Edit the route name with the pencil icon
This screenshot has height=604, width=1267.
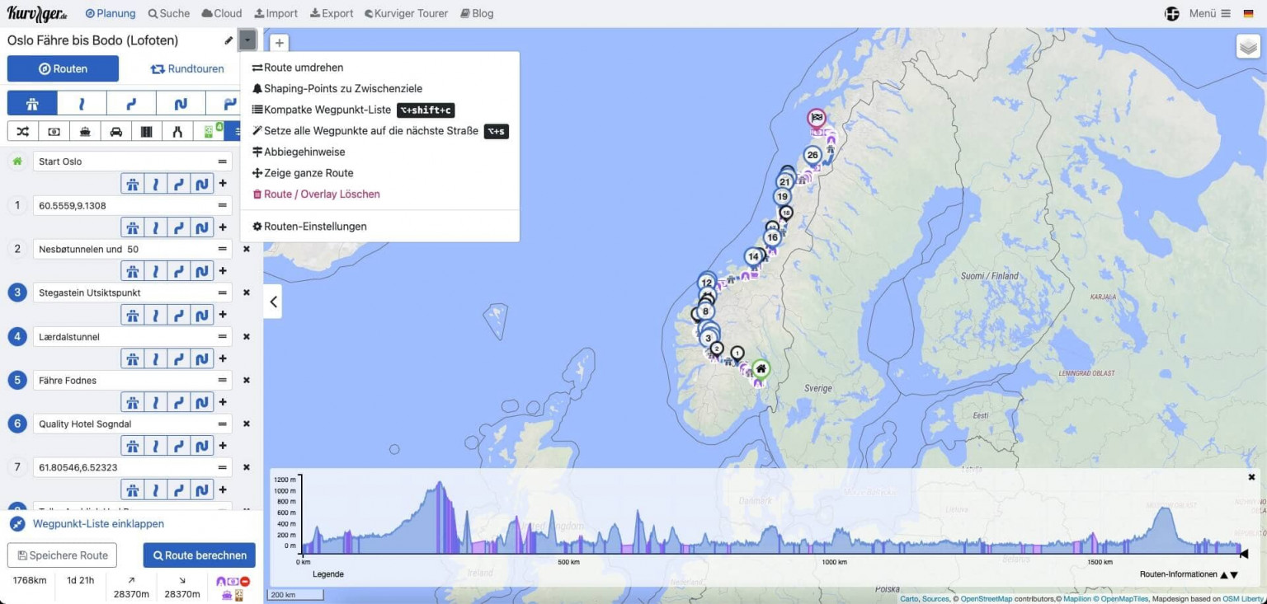228,40
